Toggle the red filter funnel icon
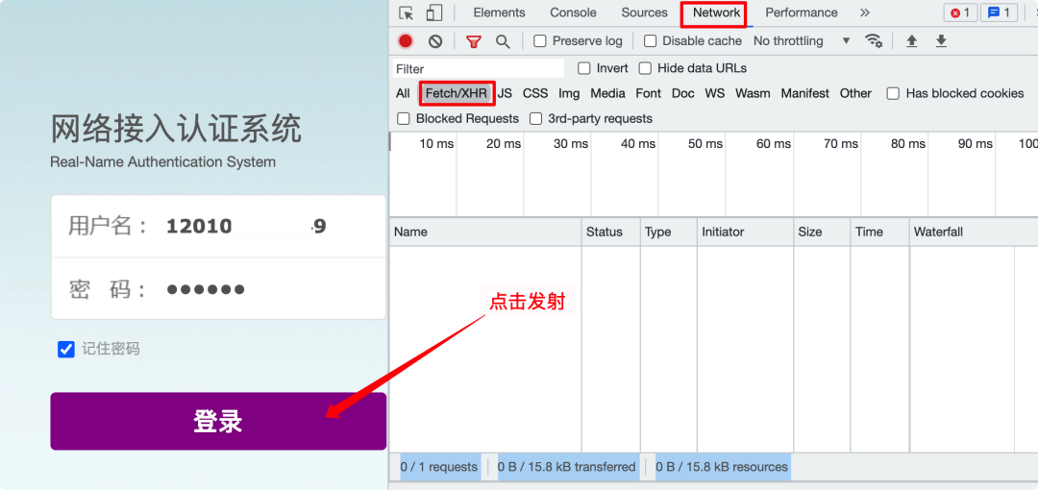 point(473,41)
